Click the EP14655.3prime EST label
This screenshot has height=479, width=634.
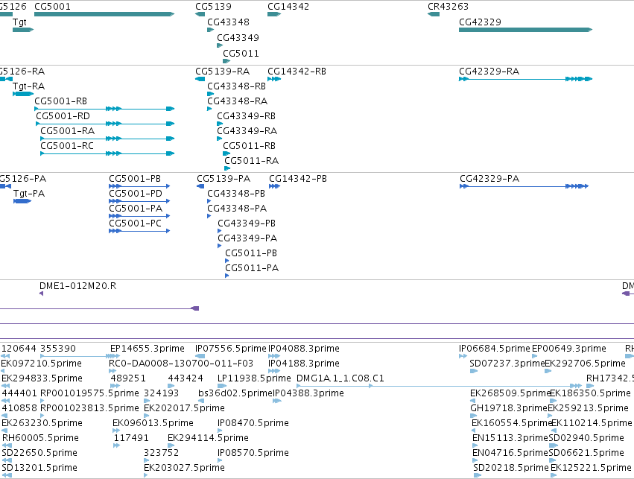(148, 349)
